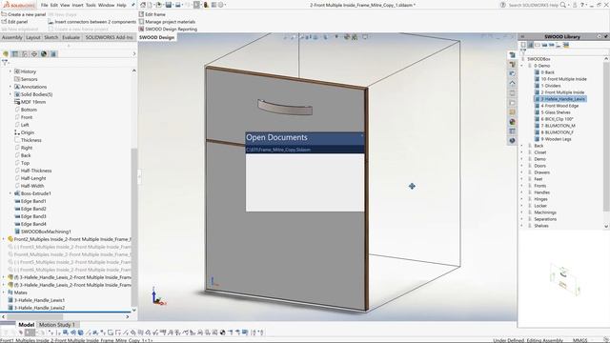Click "MMGS" units in status bar
The height and width of the screenshot is (343, 610).
point(580,340)
